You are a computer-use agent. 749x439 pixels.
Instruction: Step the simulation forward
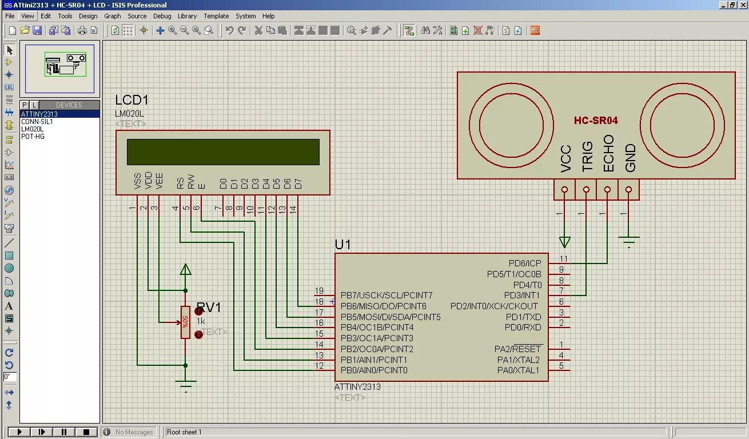point(42,432)
